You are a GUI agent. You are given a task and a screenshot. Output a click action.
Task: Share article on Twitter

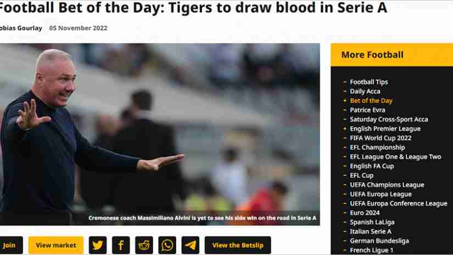click(x=98, y=245)
